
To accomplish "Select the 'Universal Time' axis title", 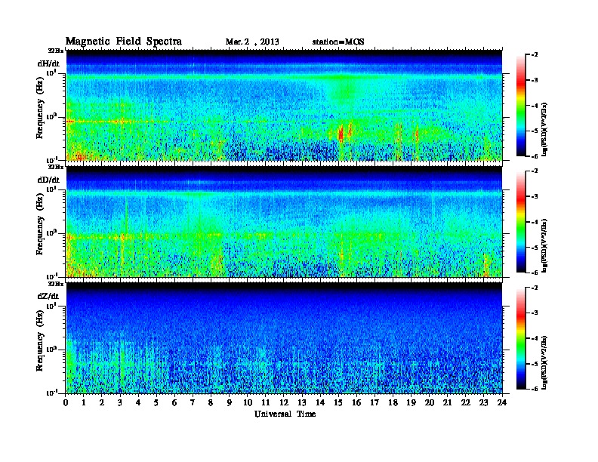I will coord(285,414).
